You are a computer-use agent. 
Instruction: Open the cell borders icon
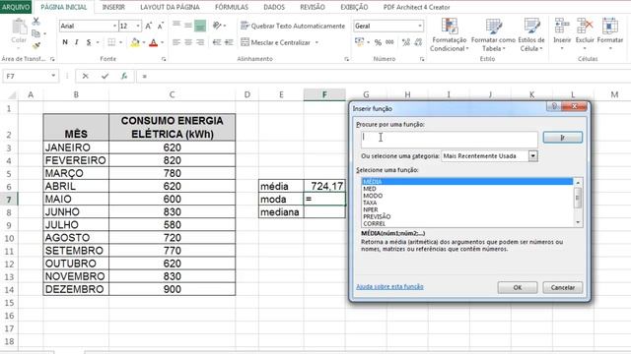click(x=111, y=42)
